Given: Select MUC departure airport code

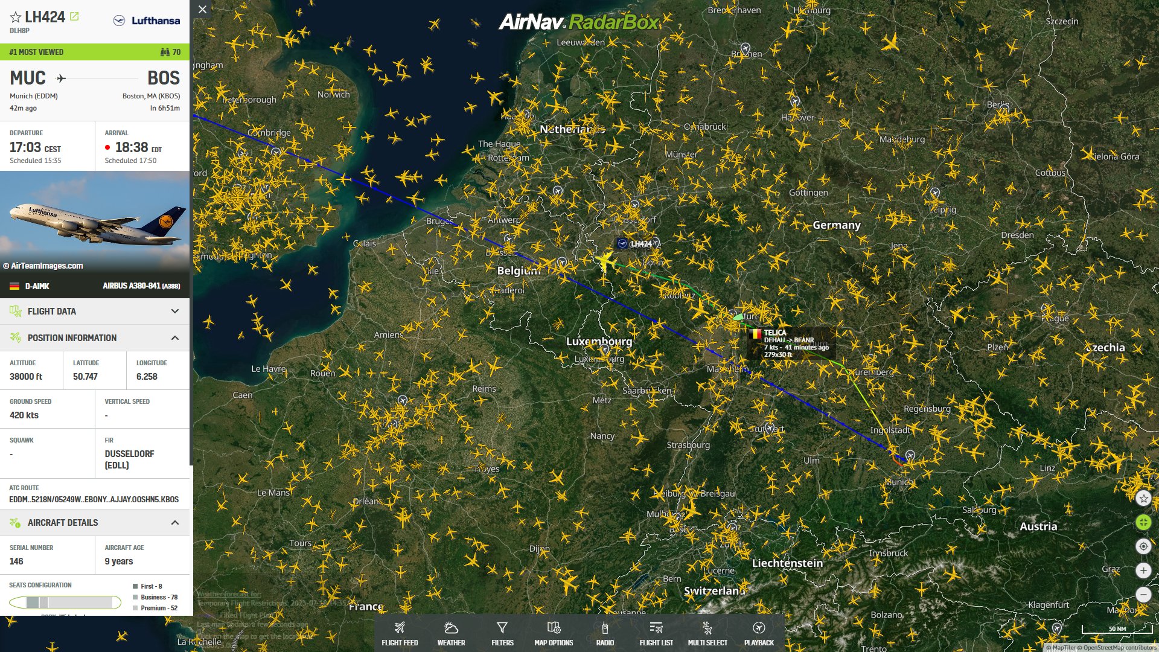Looking at the screenshot, I should (x=28, y=78).
